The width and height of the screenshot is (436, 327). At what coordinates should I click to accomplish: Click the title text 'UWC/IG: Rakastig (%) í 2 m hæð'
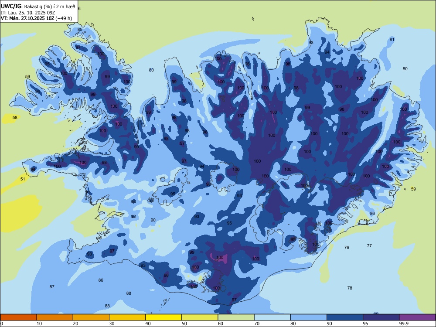coord(38,7)
